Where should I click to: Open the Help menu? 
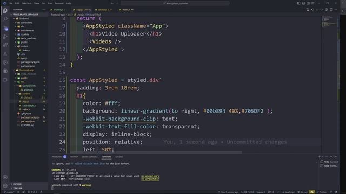coord(69,3)
